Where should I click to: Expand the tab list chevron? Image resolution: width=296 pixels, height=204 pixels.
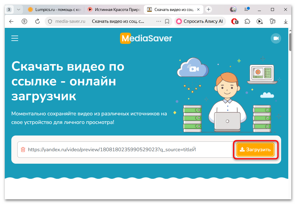pos(18,9)
